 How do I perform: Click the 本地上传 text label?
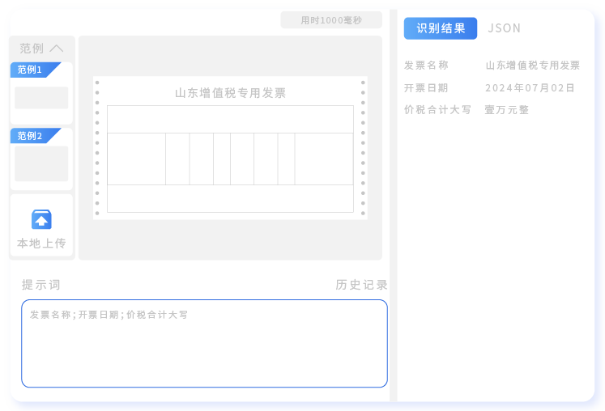(41, 243)
